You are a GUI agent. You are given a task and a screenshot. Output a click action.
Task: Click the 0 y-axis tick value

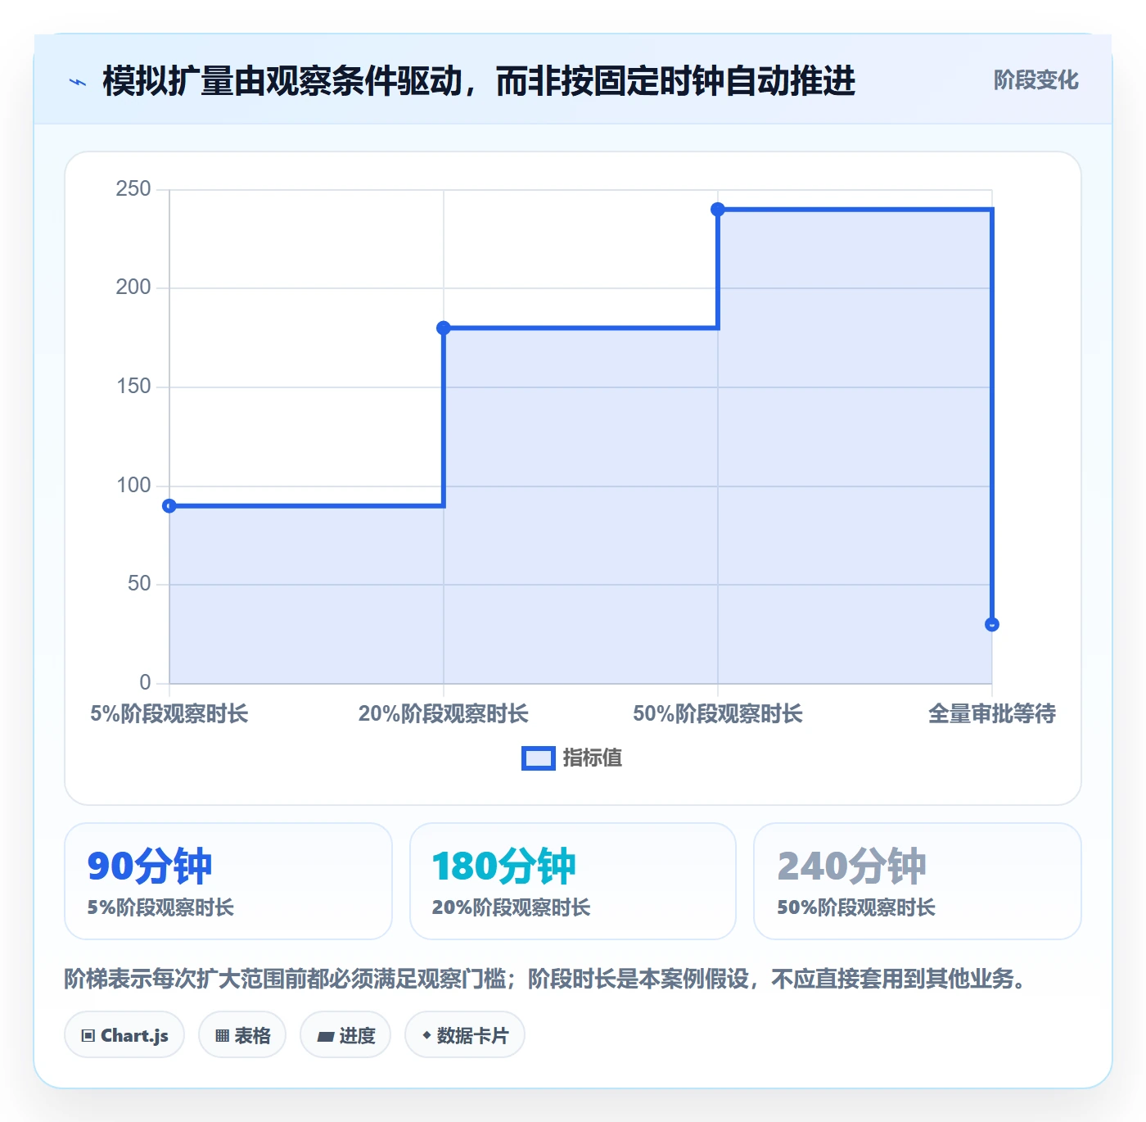point(145,683)
